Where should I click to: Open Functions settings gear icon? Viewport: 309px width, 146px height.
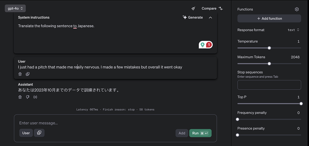tap(297, 9)
